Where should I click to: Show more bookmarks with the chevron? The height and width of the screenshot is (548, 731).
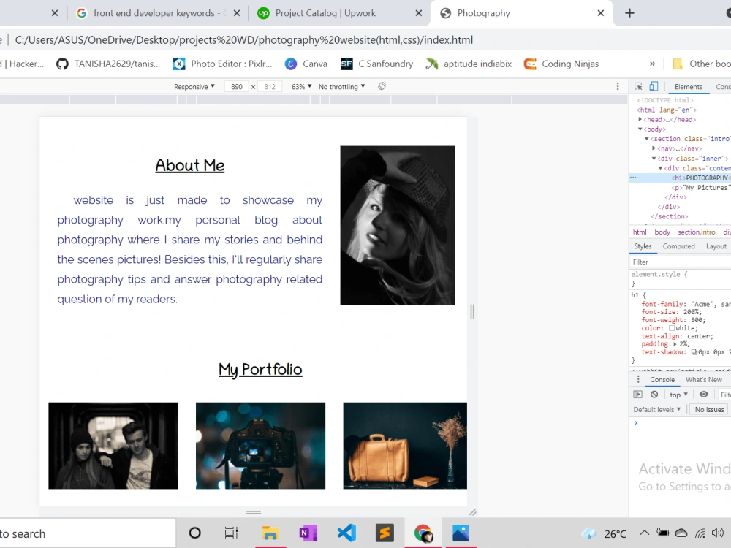coord(652,64)
